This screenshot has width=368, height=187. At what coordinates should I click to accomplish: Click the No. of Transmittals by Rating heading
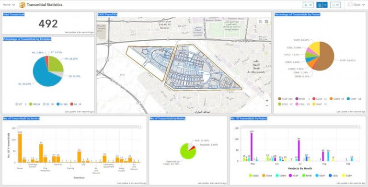click(168, 118)
